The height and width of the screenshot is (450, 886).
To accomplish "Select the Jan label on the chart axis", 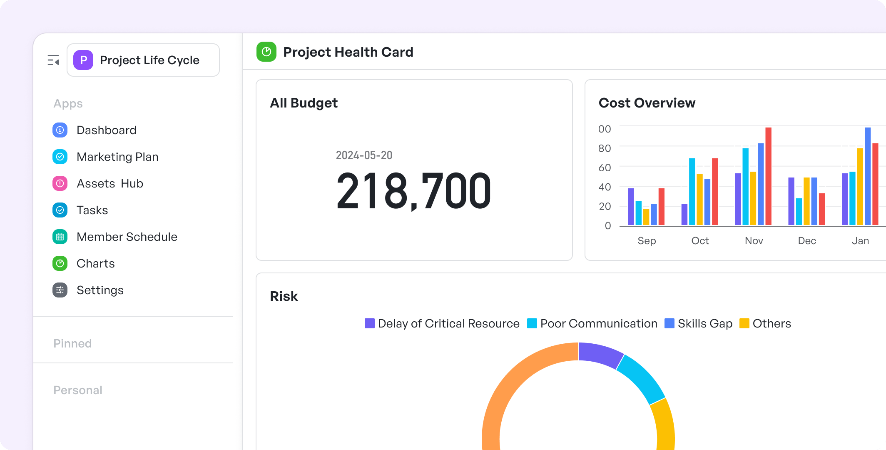I will click(861, 241).
